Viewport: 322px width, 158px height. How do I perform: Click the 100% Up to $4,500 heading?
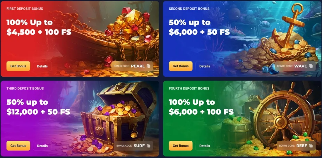39,27
